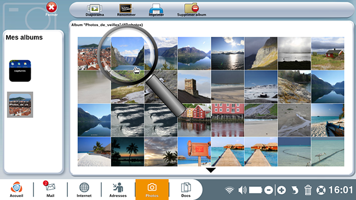
Task: Select the Photos tab
Action: [152, 190]
